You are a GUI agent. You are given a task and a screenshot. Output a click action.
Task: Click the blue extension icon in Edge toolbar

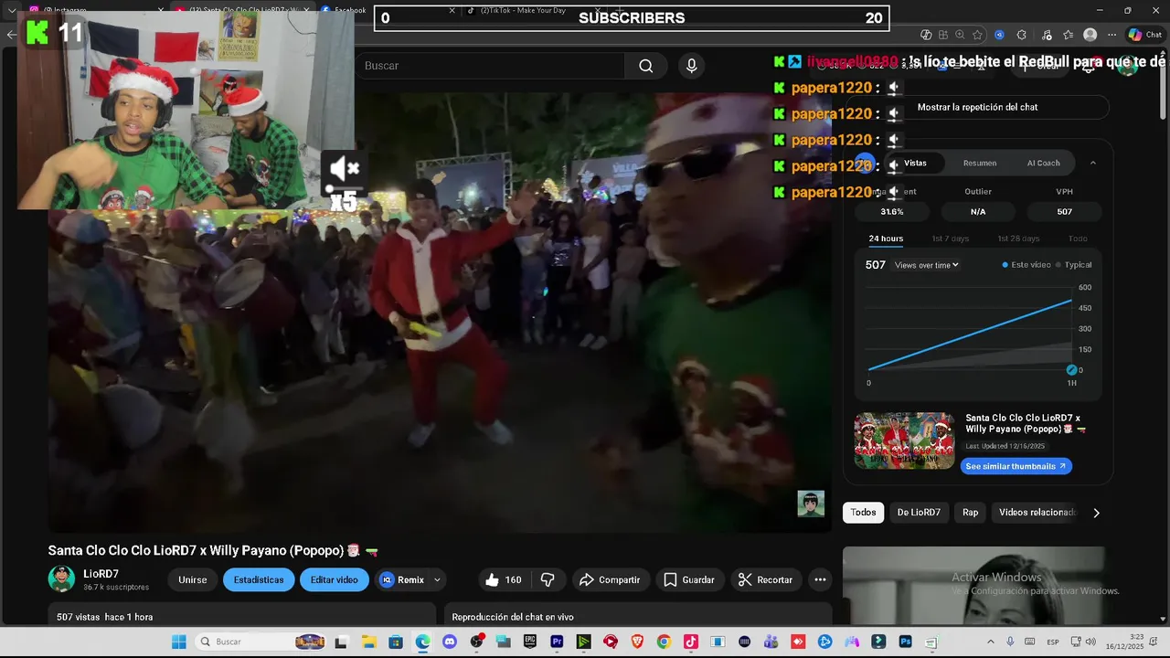tap(999, 35)
